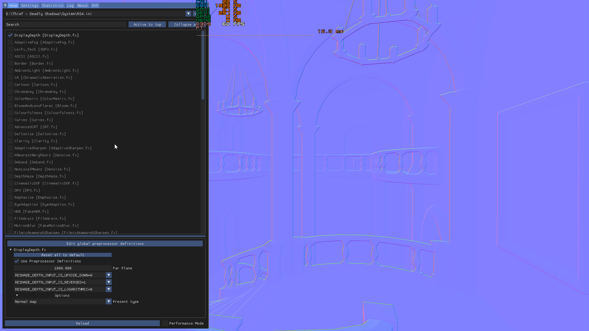
Task: Enable the CA ChromaticAberration checkbox
Action: (x=10, y=78)
